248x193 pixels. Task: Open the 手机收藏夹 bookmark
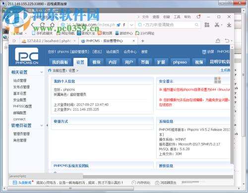click(x=42, y=33)
